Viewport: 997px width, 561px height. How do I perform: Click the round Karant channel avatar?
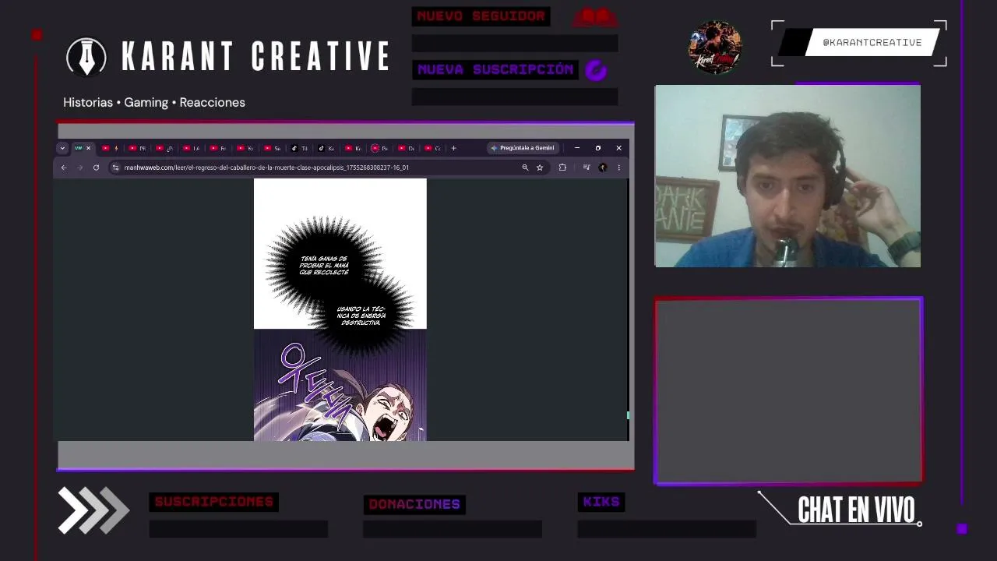[715, 47]
